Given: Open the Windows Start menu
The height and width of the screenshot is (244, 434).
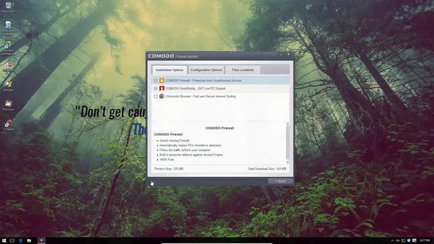Looking at the screenshot, I should pos(4,241).
